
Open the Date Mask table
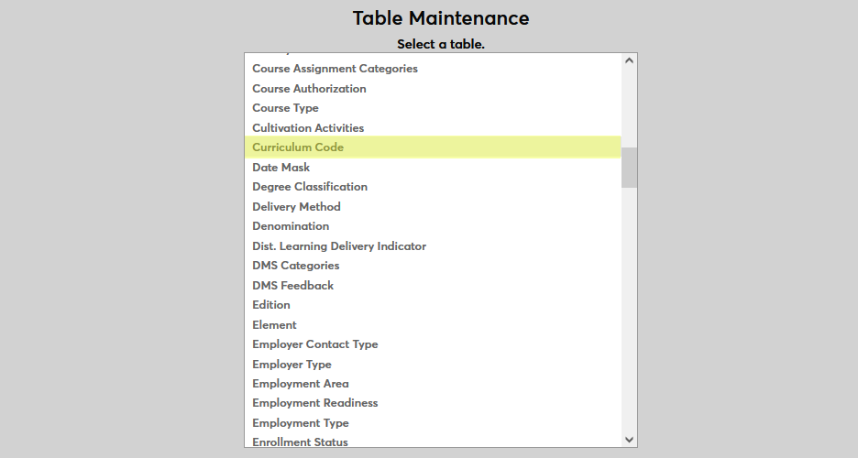[280, 168]
